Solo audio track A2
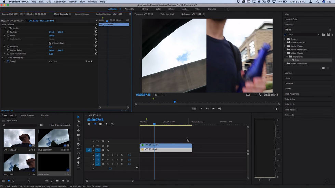Screen dimensions: 335x188 pos(112,160)
